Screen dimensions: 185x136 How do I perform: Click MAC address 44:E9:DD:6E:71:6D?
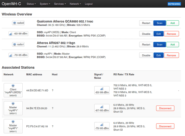(x=37, y=90)
